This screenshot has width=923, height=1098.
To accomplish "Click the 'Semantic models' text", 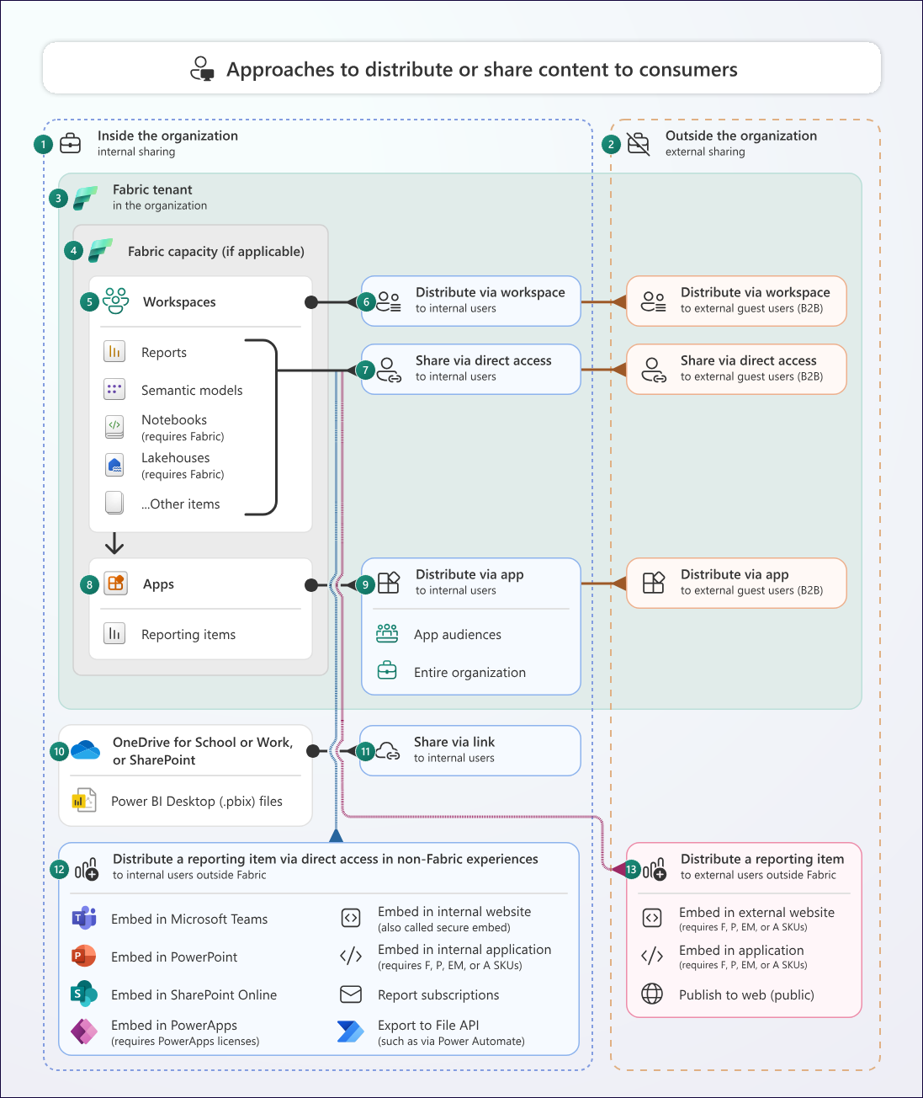I will coord(192,390).
